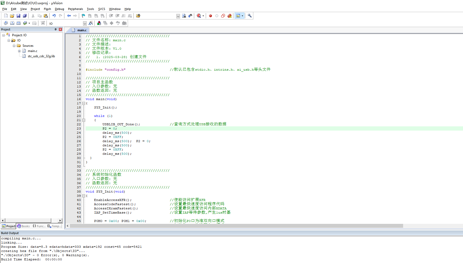This screenshot has height=263, width=463.
Task: Start the debug session with the magnifier 'd' icon
Action: [x=199, y=16]
